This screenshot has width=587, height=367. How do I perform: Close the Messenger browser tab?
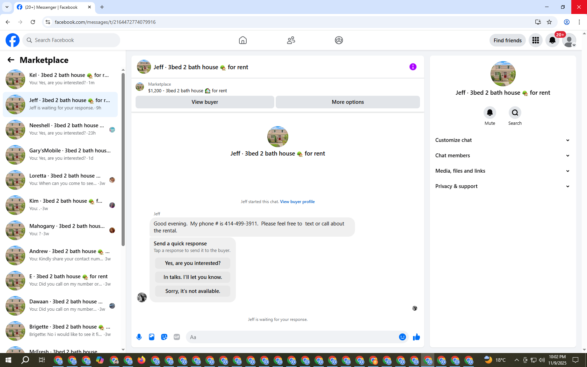89,7
